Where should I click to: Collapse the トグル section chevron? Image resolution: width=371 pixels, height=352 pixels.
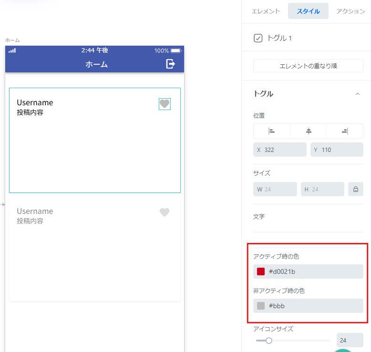click(358, 94)
